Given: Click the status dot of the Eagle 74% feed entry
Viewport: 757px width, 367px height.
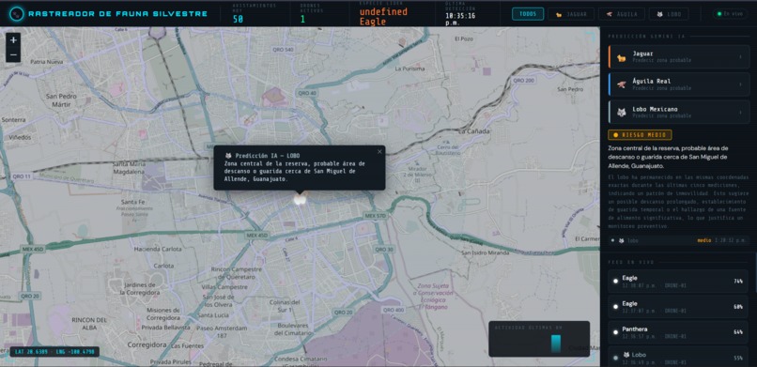Looking at the screenshot, I should [615, 281].
